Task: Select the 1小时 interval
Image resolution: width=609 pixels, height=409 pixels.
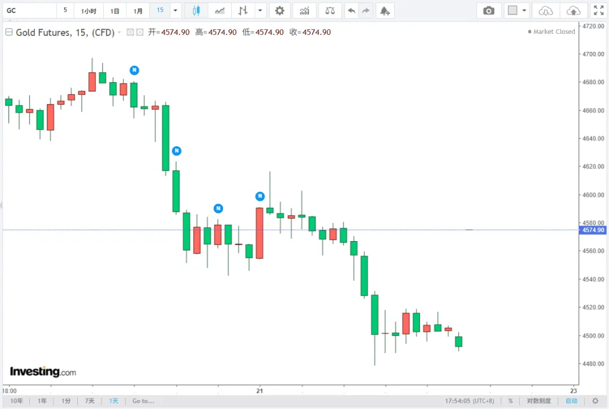Action: coord(89,11)
